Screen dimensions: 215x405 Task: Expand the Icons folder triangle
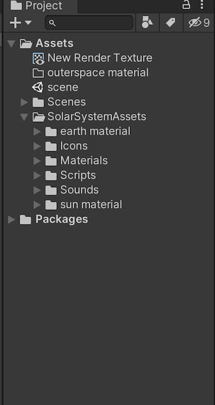pos(37,147)
